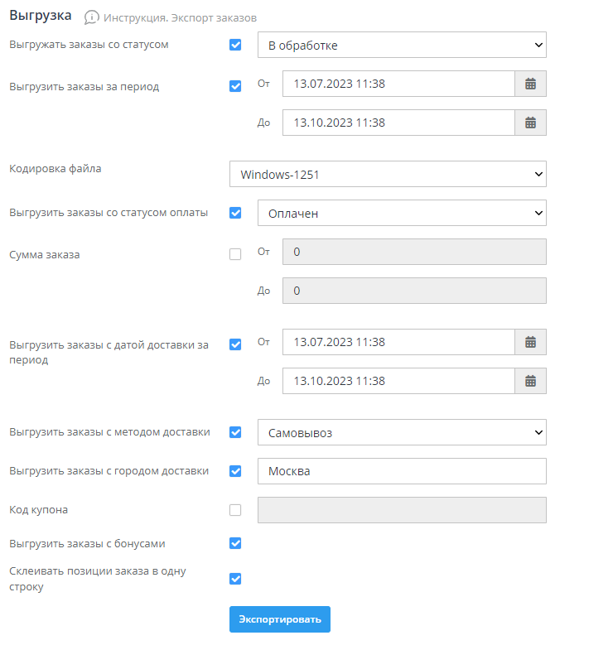Enable the 'Сумма заказа' checkbox
Viewport: 613px width, 645px height.
[x=235, y=254]
